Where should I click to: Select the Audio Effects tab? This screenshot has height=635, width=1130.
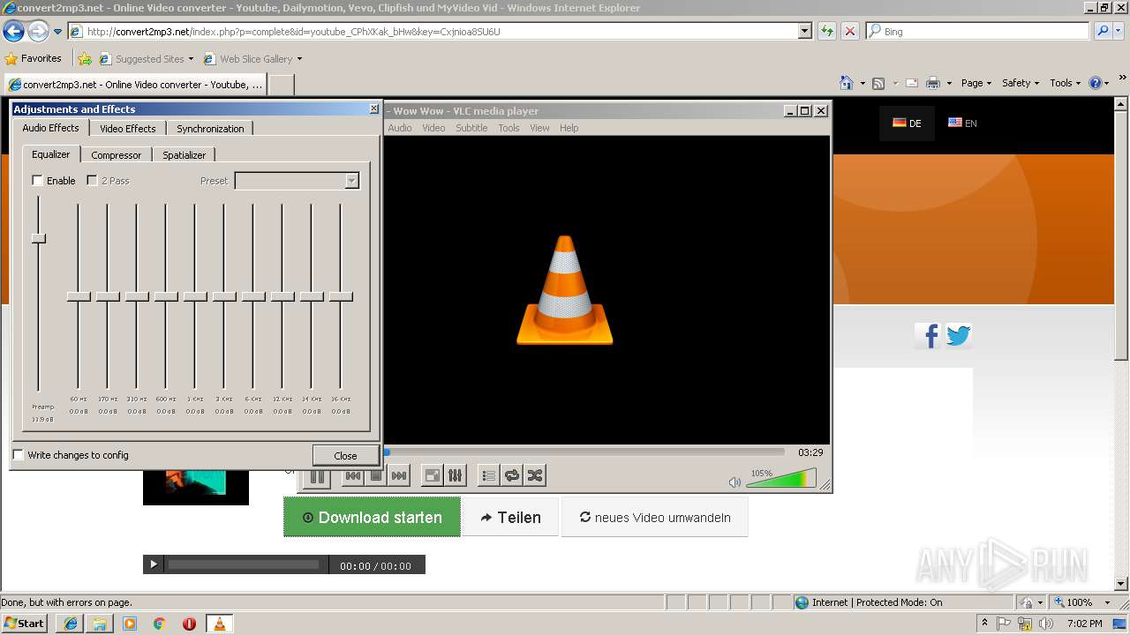click(51, 128)
